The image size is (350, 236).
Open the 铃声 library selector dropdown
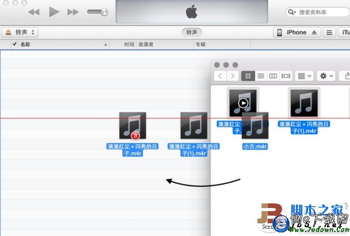tap(20, 32)
